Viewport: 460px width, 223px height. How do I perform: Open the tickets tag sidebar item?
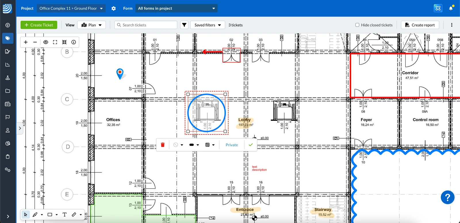coord(8,38)
